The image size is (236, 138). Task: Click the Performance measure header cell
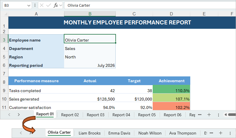point(36,81)
